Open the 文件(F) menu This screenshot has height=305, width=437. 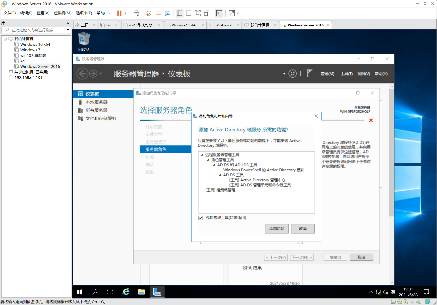[x=10, y=13]
